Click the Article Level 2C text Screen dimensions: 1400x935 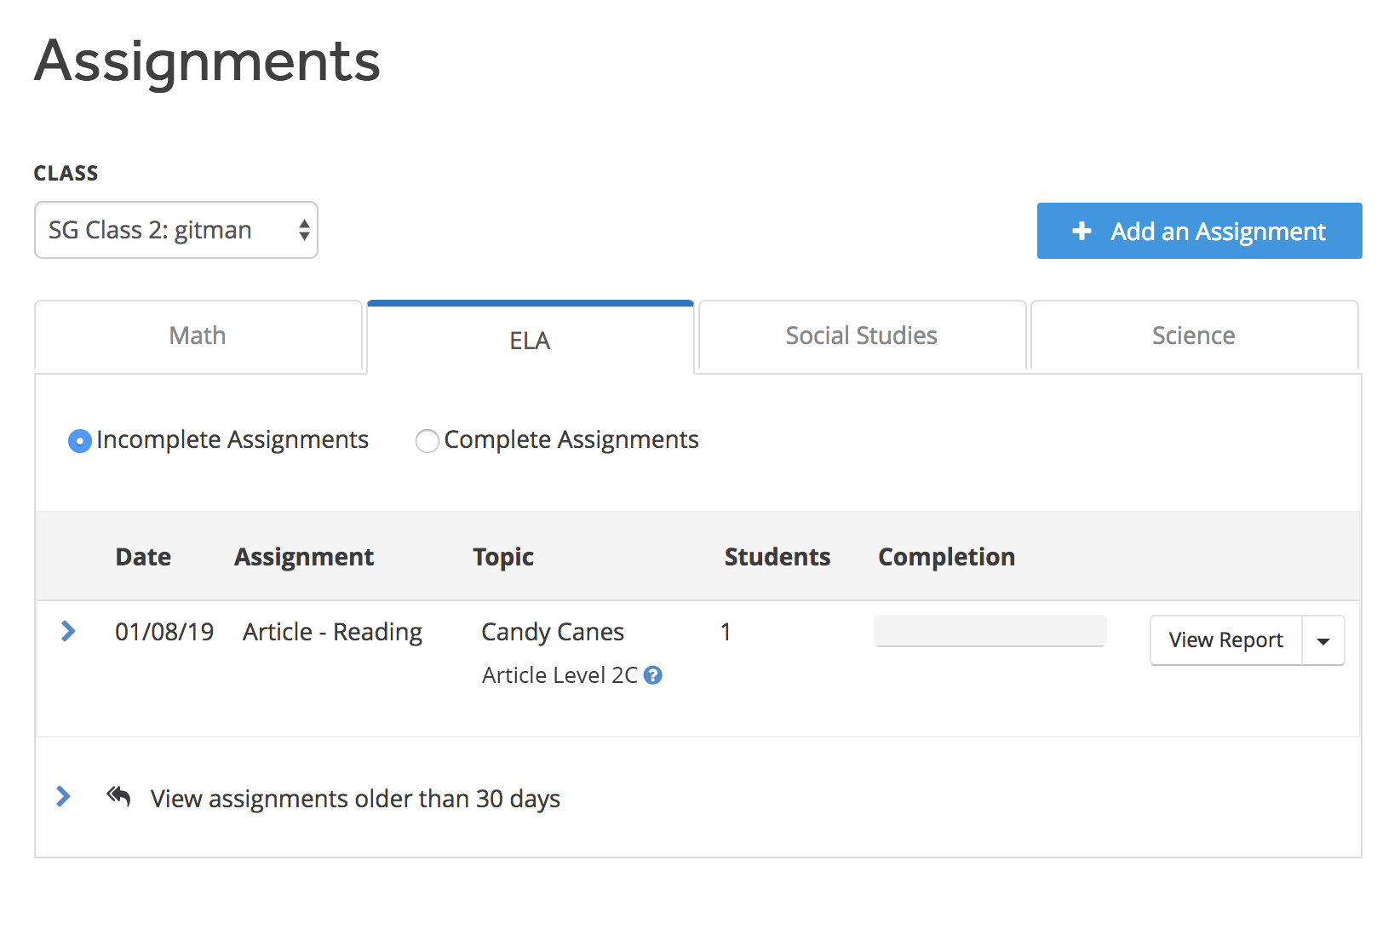[x=559, y=675]
